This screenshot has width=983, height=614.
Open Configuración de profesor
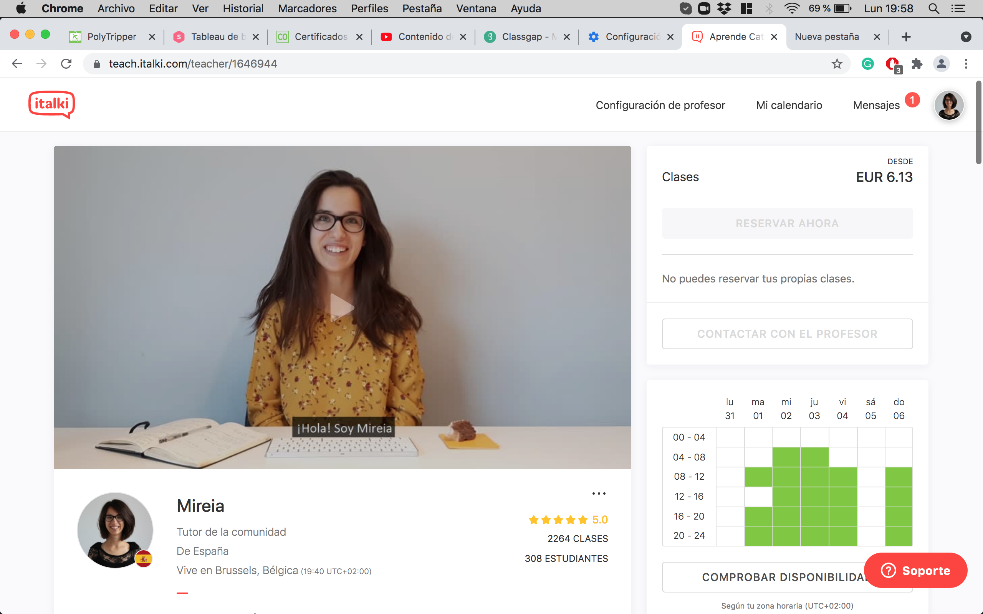[660, 105]
